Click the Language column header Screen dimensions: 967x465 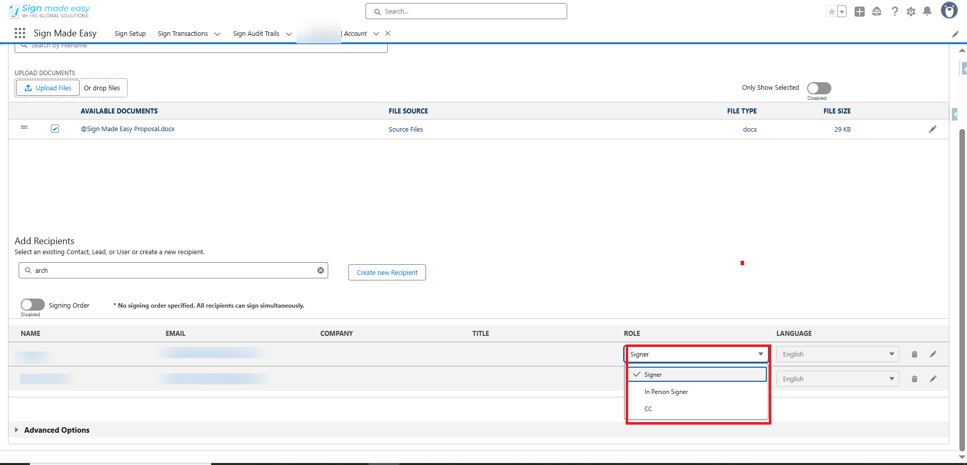pyautogui.click(x=794, y=333)
